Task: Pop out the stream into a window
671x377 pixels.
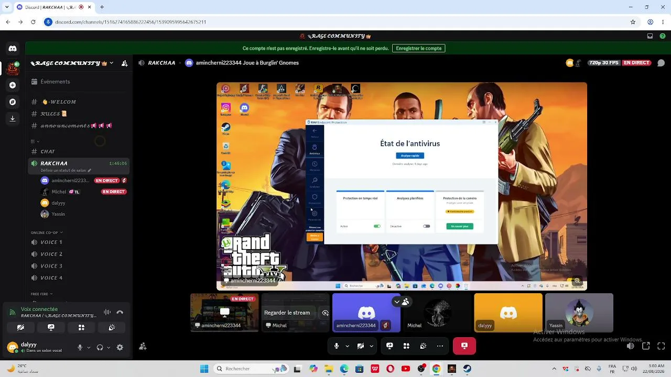Action: pos(646,346)
